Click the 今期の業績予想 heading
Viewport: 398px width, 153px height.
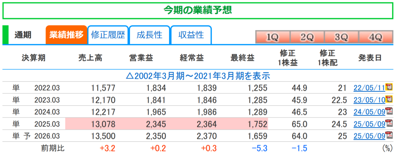[x=198, y=10]
